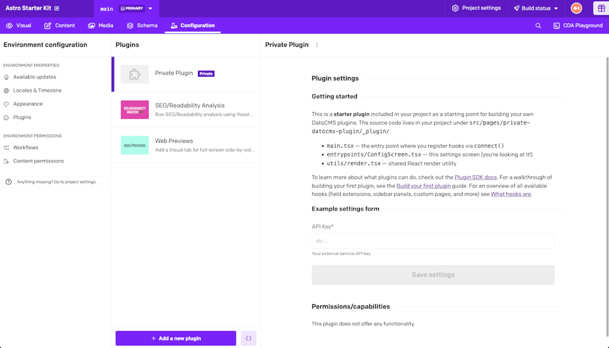609x348 pixels.
Task: Open Private Plugin three-dot options menu
Action: tap(317, 45)
